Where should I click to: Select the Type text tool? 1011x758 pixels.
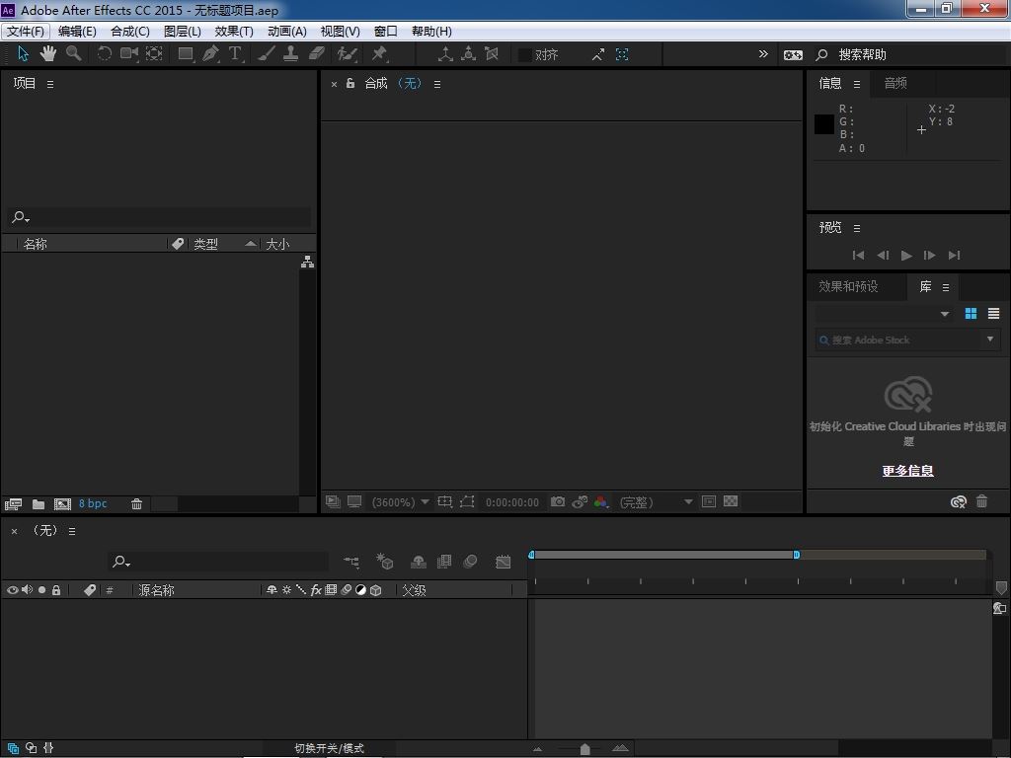[235, 54]
